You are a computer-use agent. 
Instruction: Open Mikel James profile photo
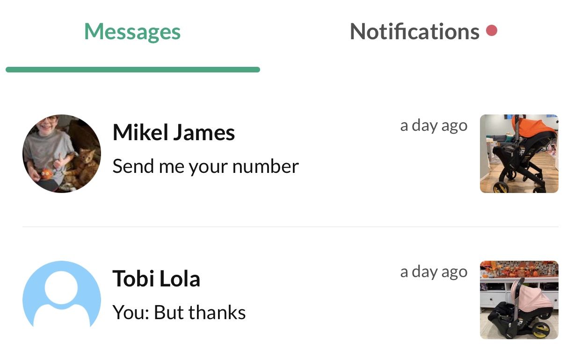62,153
